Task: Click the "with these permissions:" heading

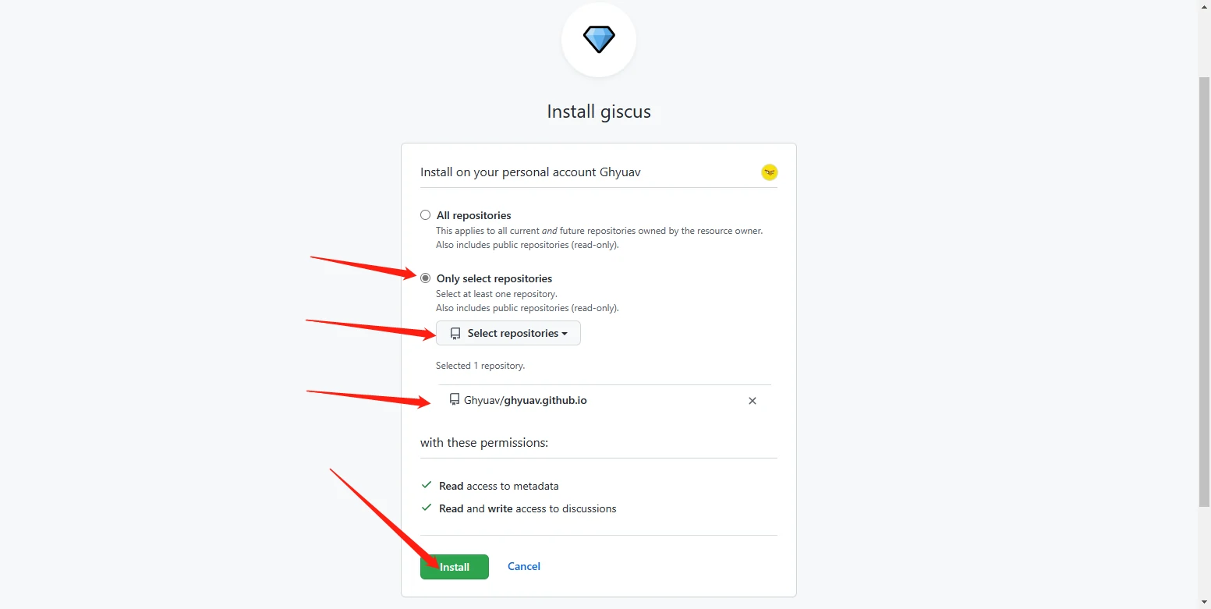Action: pos(484,443)
